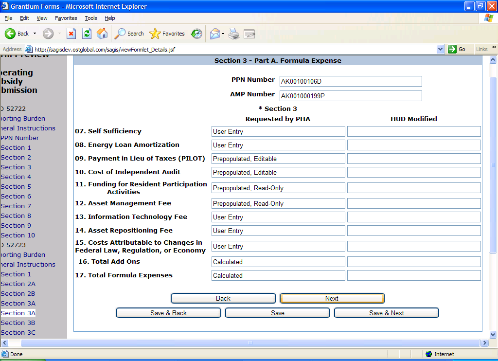This screenshot has width=498, height=361.
Task: Click the browser Back arrow icon
Action: [x=11, y=34]
